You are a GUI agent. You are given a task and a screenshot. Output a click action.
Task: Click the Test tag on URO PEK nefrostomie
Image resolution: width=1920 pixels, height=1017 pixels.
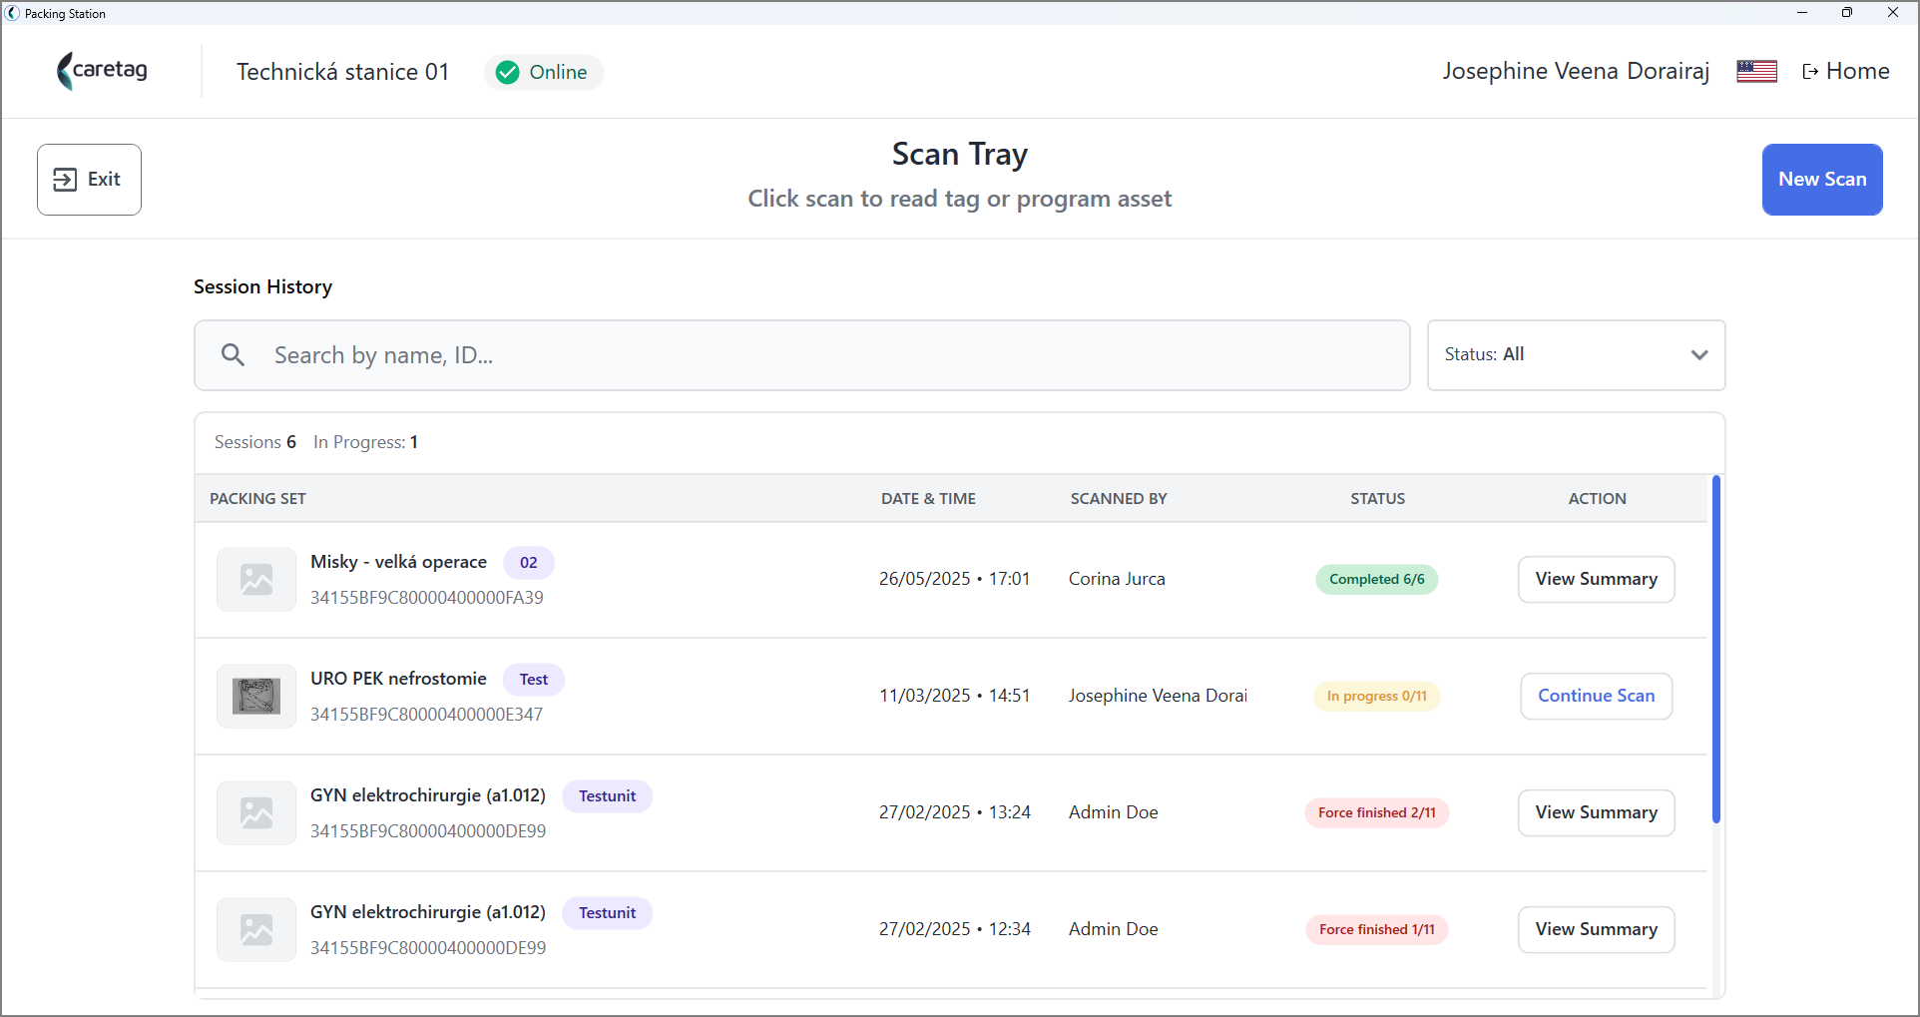point(533,680)
